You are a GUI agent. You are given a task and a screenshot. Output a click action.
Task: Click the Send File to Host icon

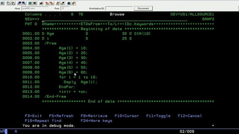(19, 3)
